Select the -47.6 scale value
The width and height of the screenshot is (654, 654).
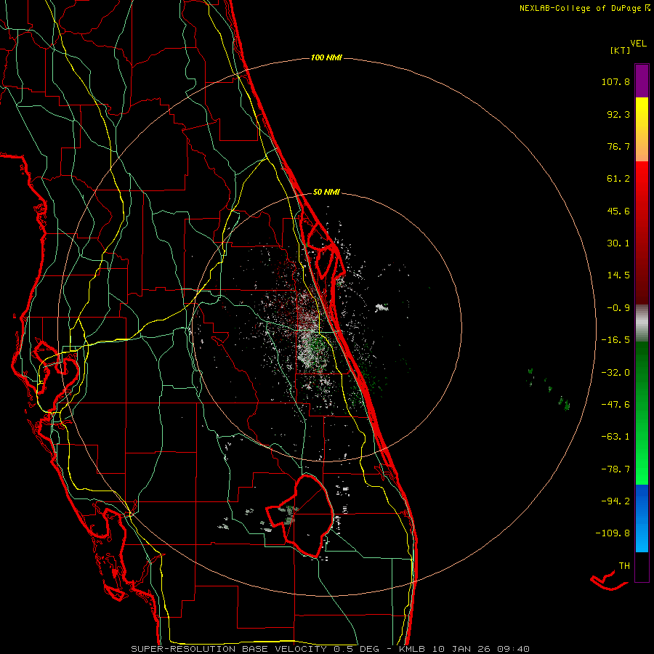pyautogui.click(x=615, y=405)
